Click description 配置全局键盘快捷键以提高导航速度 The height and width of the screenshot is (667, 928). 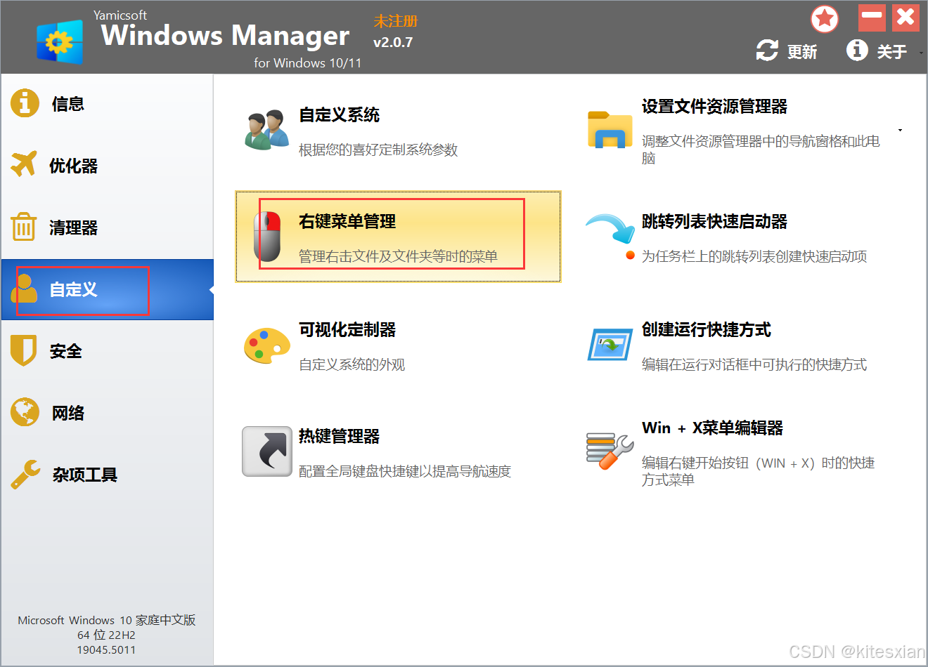pyautogui.click(x=405, y=471)
